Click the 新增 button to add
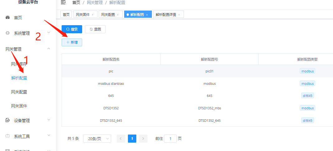Image resolution: width=333 pixels, height=151 pixels. tap(72, 42)
